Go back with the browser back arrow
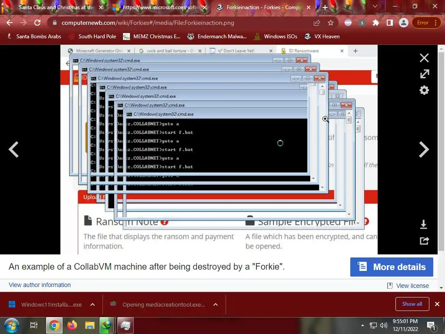Screen dimensions: 445x334 [x=10, y=23]
